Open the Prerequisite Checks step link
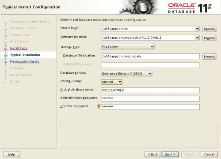Viewport: 221px width, 159px height. point(25,62)
